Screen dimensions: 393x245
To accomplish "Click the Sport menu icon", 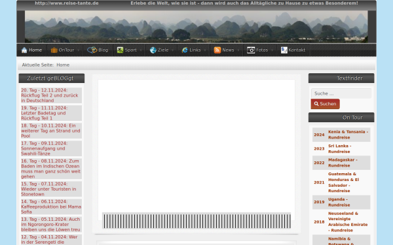I will pos(120,50).
